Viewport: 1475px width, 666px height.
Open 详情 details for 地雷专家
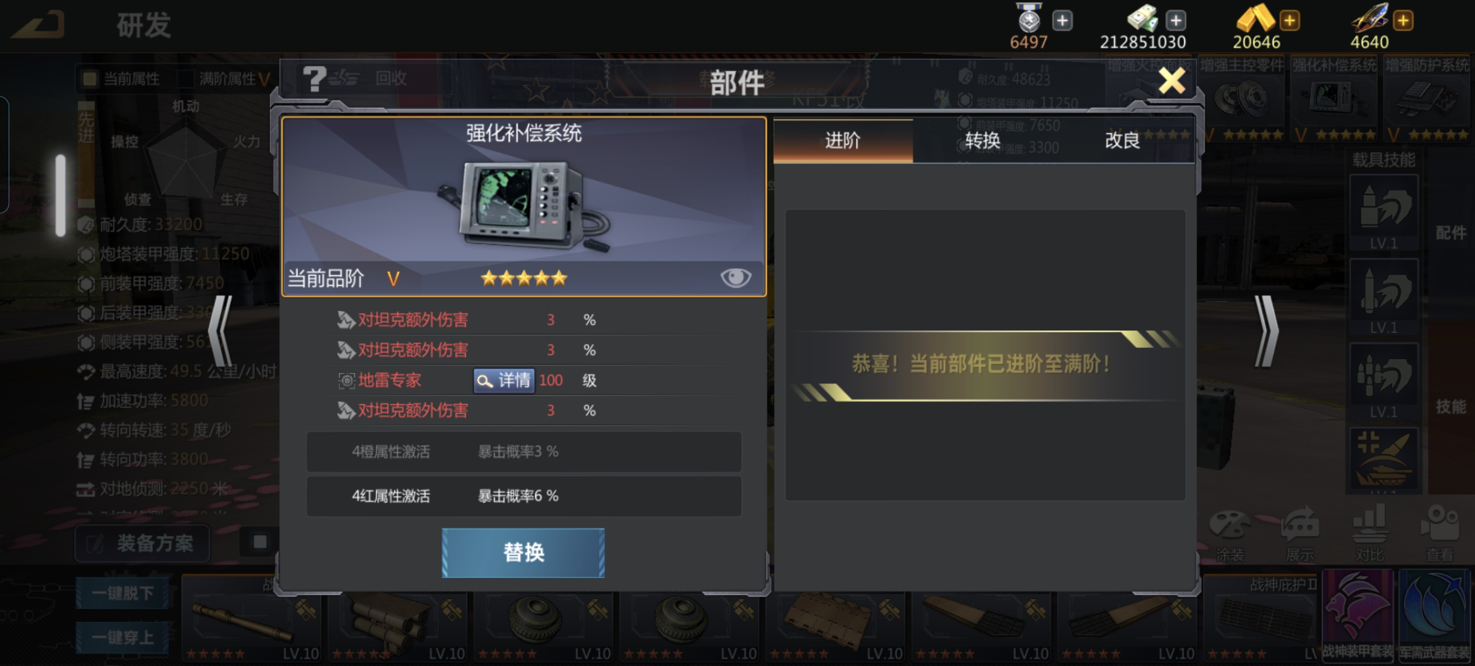pos(504,381)
